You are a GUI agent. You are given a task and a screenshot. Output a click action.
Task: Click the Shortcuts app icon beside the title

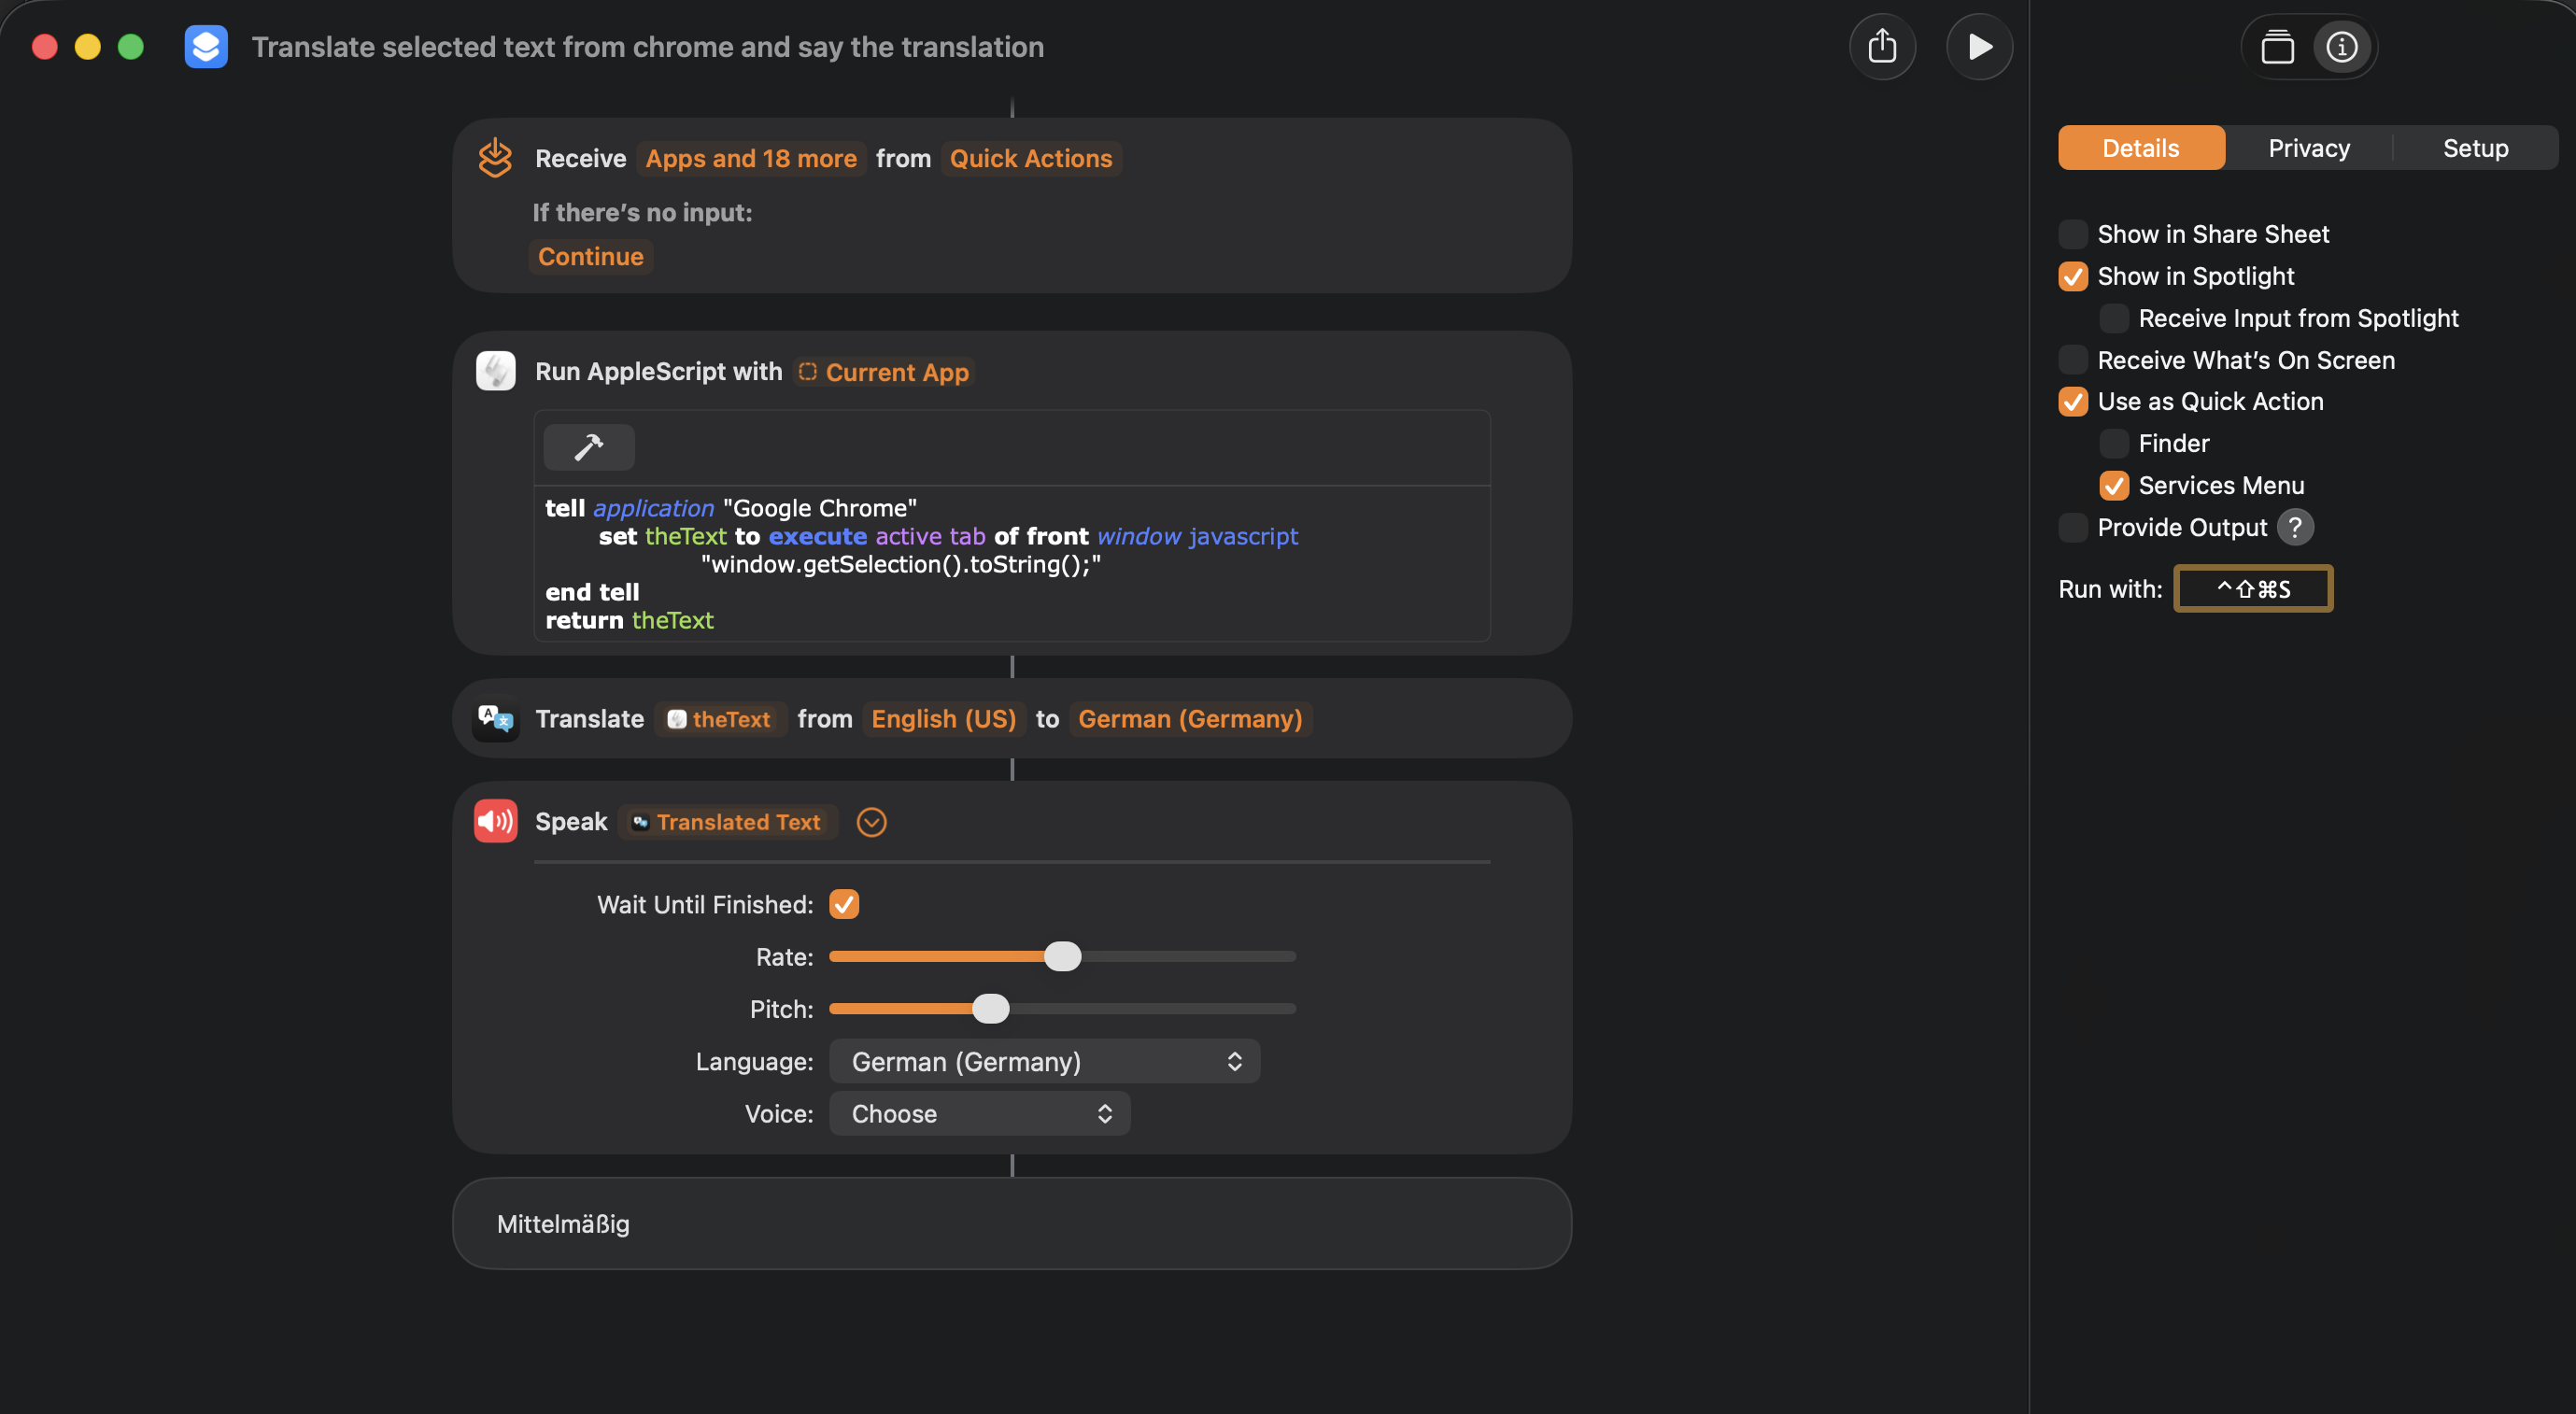pyautogui.click(x=206, y=46)
